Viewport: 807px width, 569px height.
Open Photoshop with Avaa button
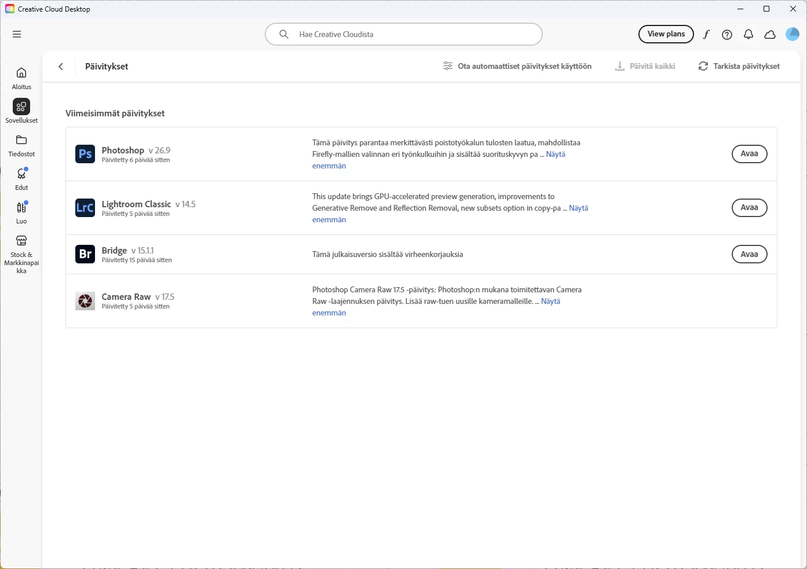750,154
